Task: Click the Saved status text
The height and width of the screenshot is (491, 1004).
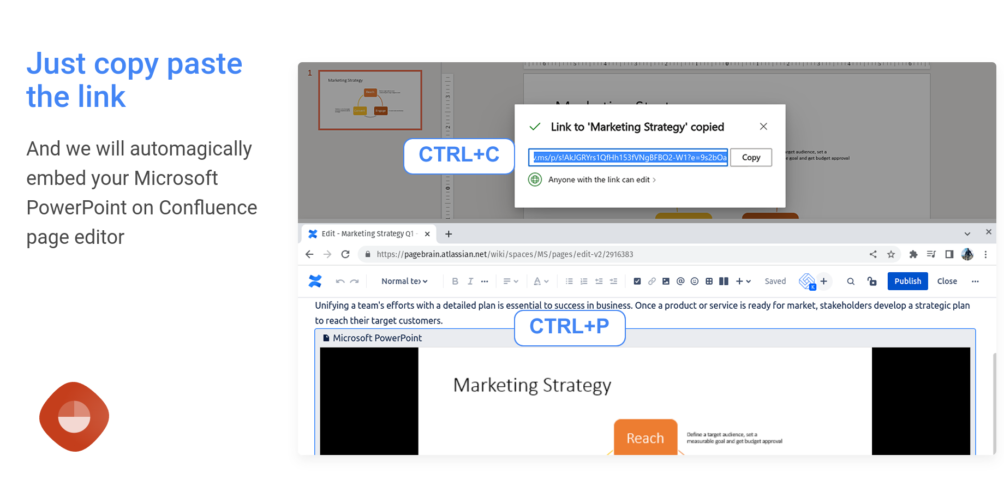Action: [x=775, y=281]
